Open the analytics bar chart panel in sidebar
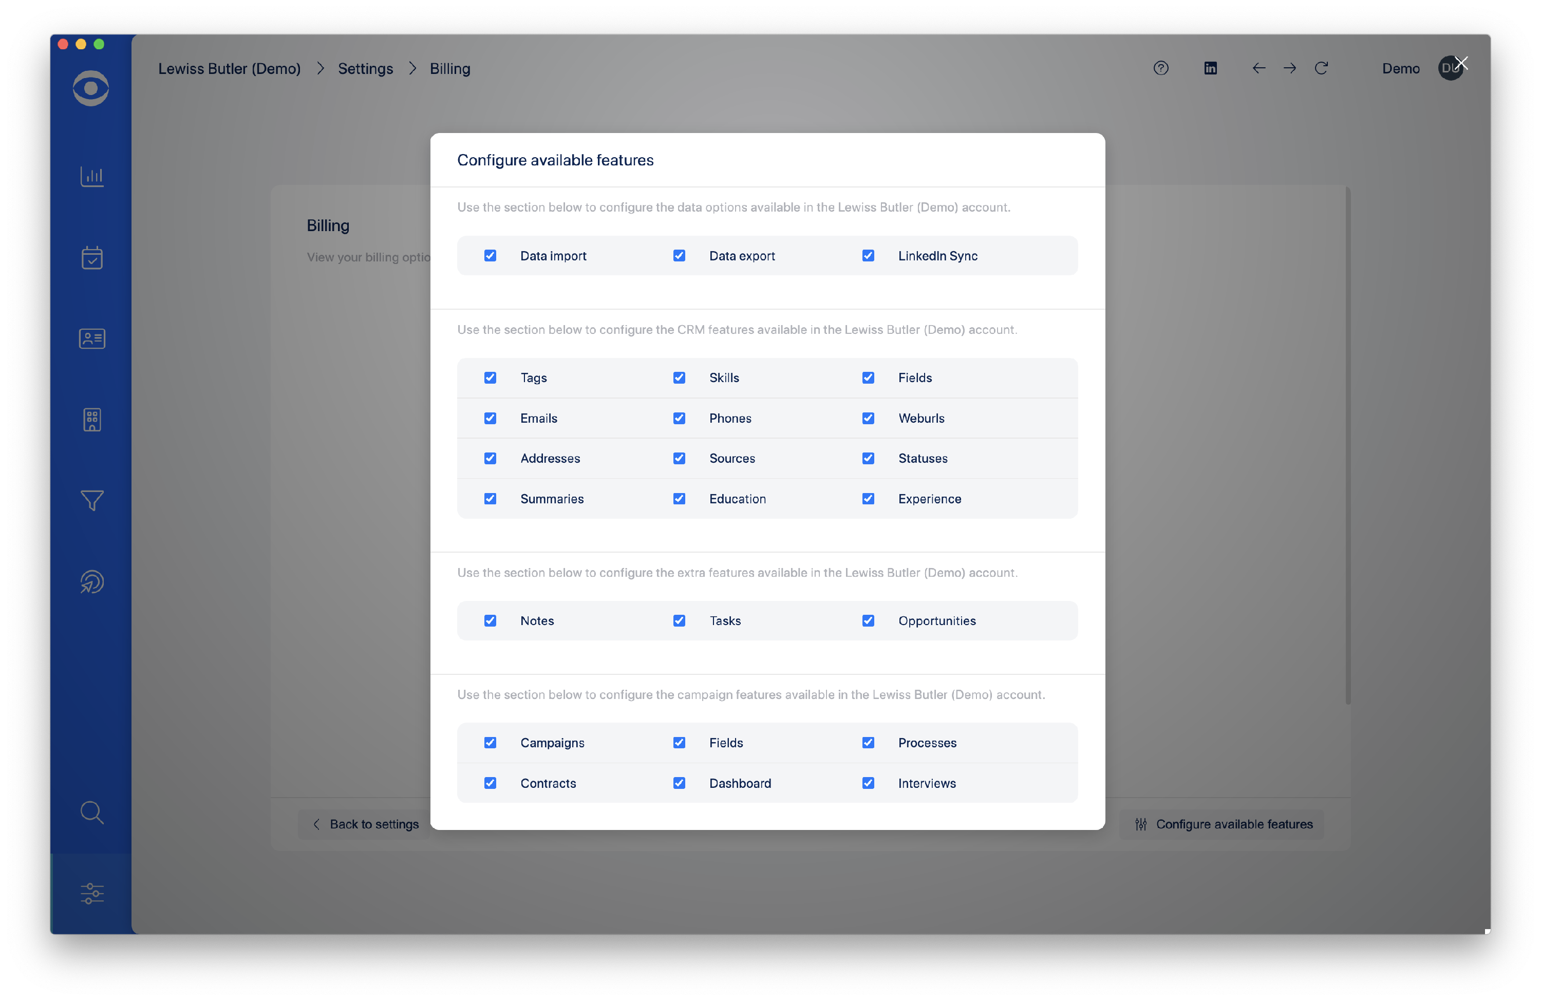This screenshot has height=1001, width=1541. pos(91,176)
